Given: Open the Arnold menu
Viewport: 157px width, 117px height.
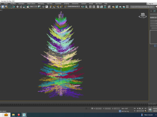Looking at the screenshot, I should tap(91, 4).
